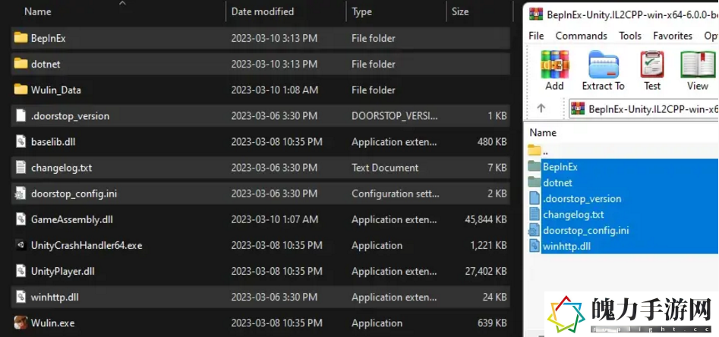The height and width of the screenshot is (337, 719).
Task: Click the WinRAR archive path address field
Action: (x=644, y=109)
